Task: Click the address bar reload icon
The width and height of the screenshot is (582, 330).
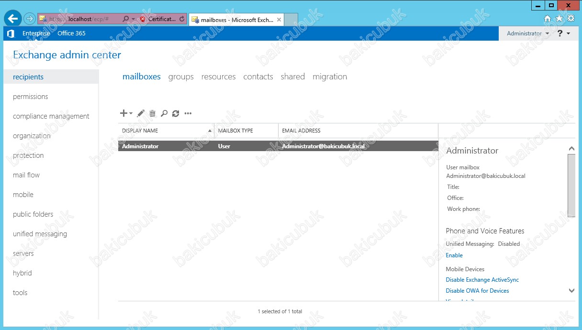Action: pos(182,19)
